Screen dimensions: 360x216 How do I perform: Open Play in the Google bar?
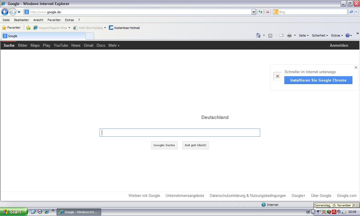47,45
